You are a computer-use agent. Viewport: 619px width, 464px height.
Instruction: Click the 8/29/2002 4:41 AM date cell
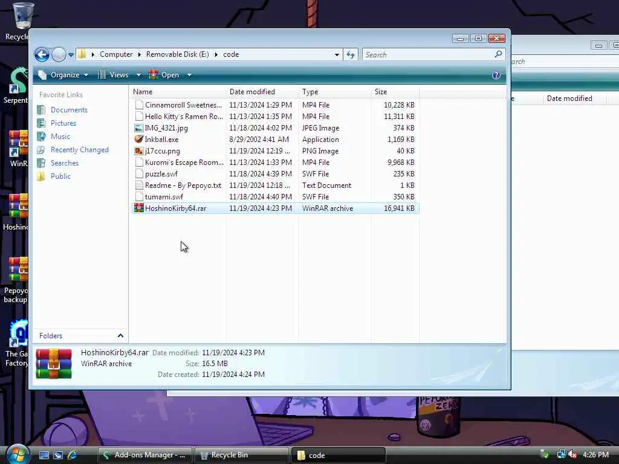click(x=259, y=140)
